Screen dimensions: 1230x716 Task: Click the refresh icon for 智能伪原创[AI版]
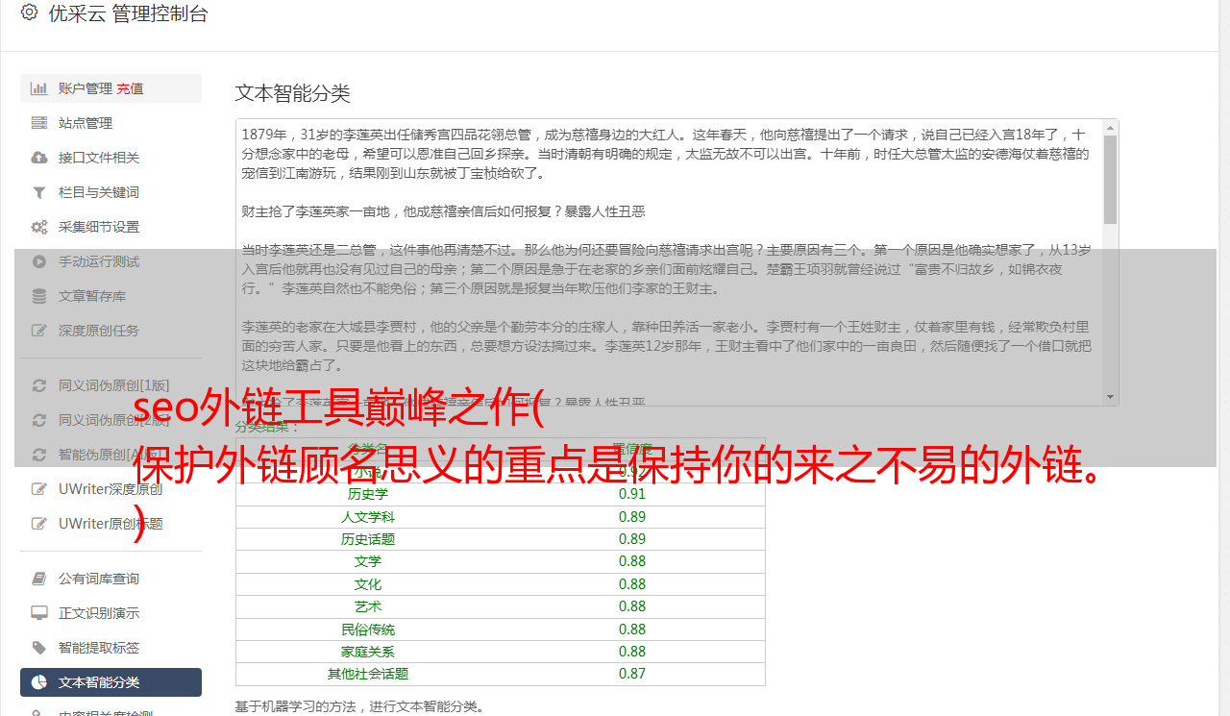(x=39, y=455)
